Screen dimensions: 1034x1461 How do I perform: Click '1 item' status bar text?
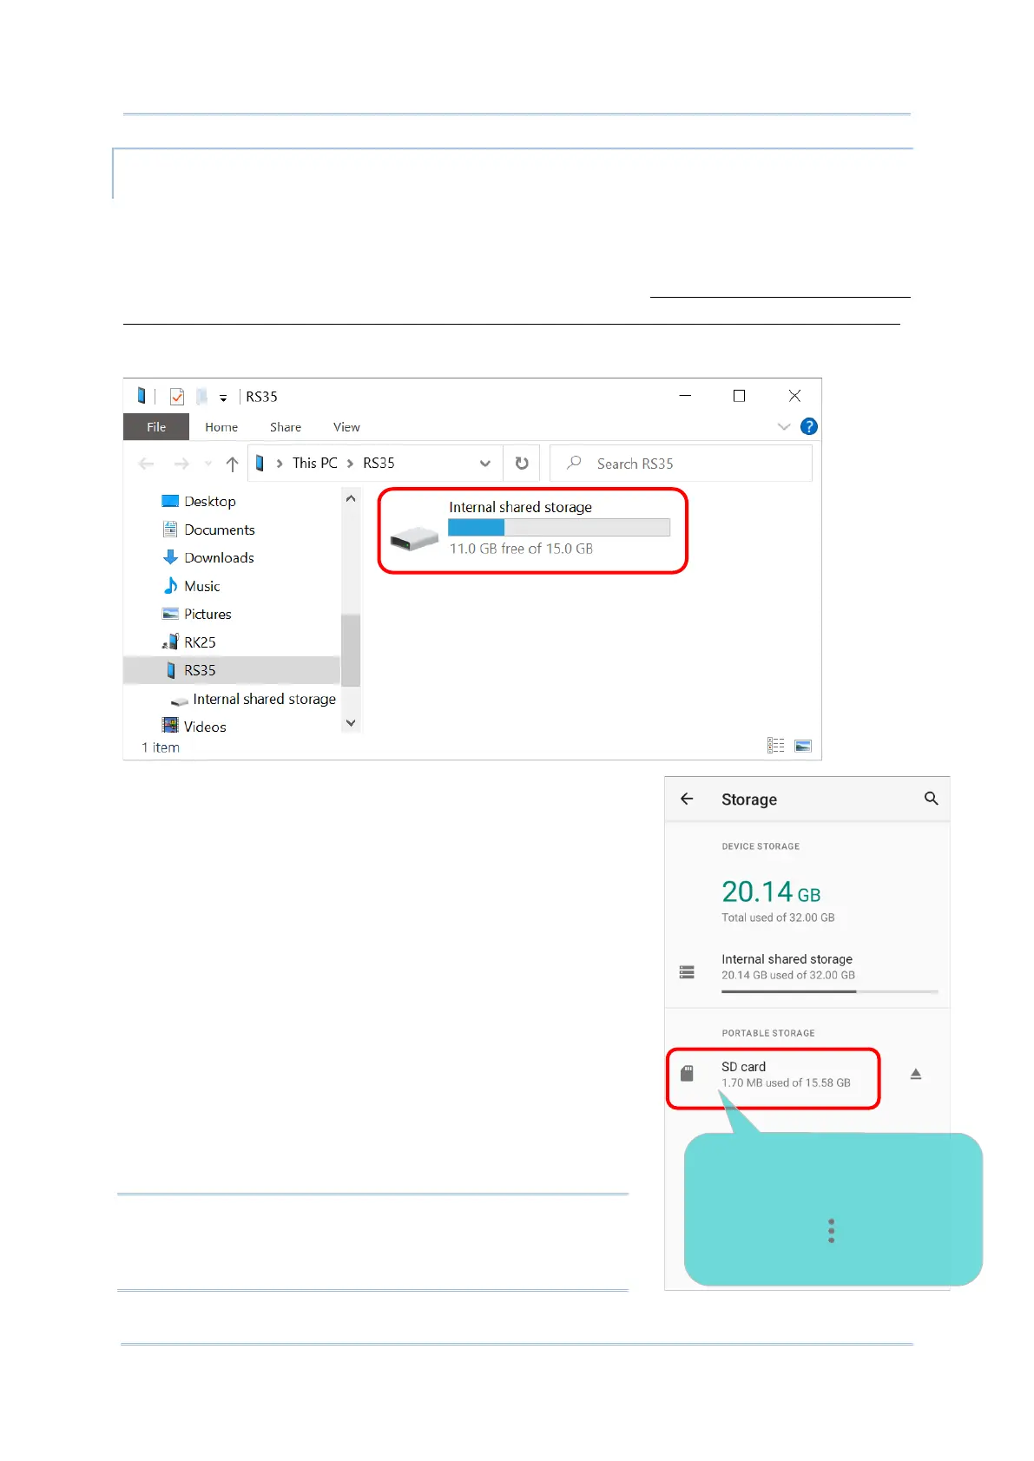coord(161,747)
